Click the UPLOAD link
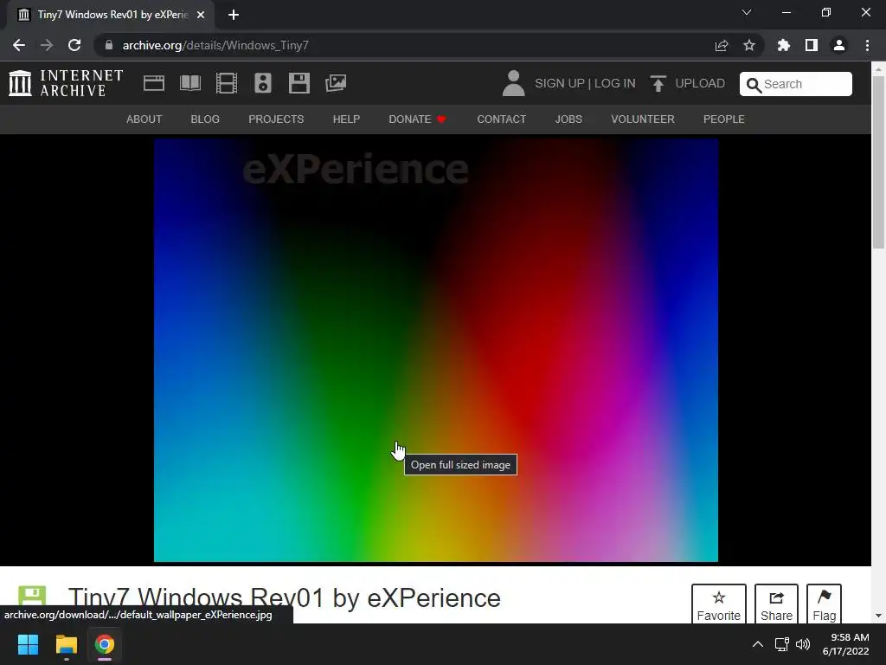The width and height of the screenshot is (886, 665). pyautogui.click(x=700, y=83)
